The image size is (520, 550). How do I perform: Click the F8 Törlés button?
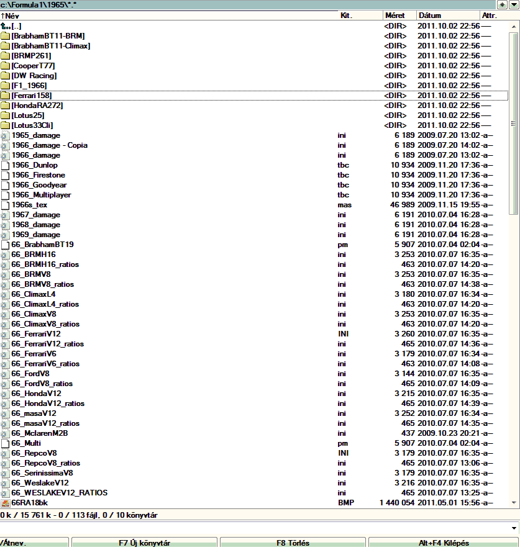point(293,543)
